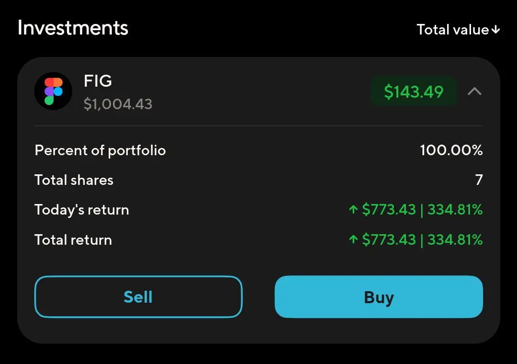The width and height of the screenshot is (517, 364).
Task: Click the FIG ticker symbol text
Action: click(98, 81)
